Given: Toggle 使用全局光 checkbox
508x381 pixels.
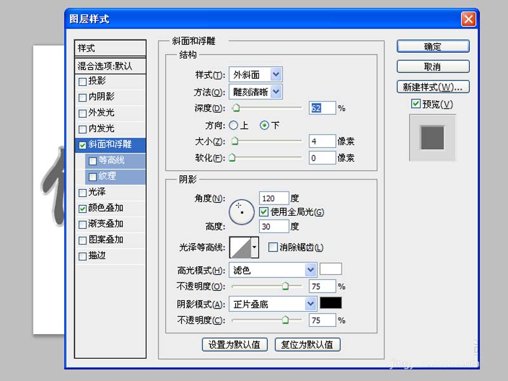Looking at the screenshot, I should tap(264, 212).
